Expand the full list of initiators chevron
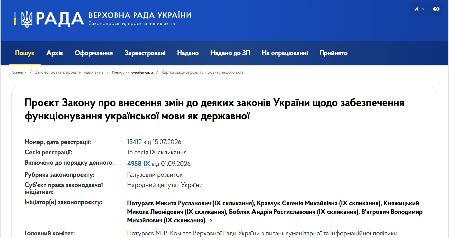 pyautogui.click(x=211, y=221)
